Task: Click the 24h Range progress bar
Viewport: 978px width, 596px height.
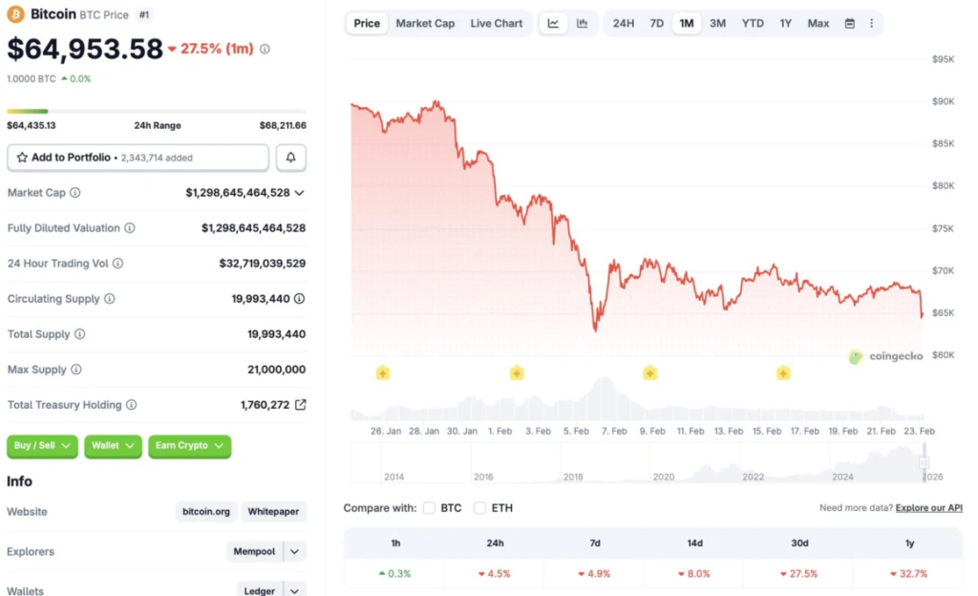Action: (157, 112)
